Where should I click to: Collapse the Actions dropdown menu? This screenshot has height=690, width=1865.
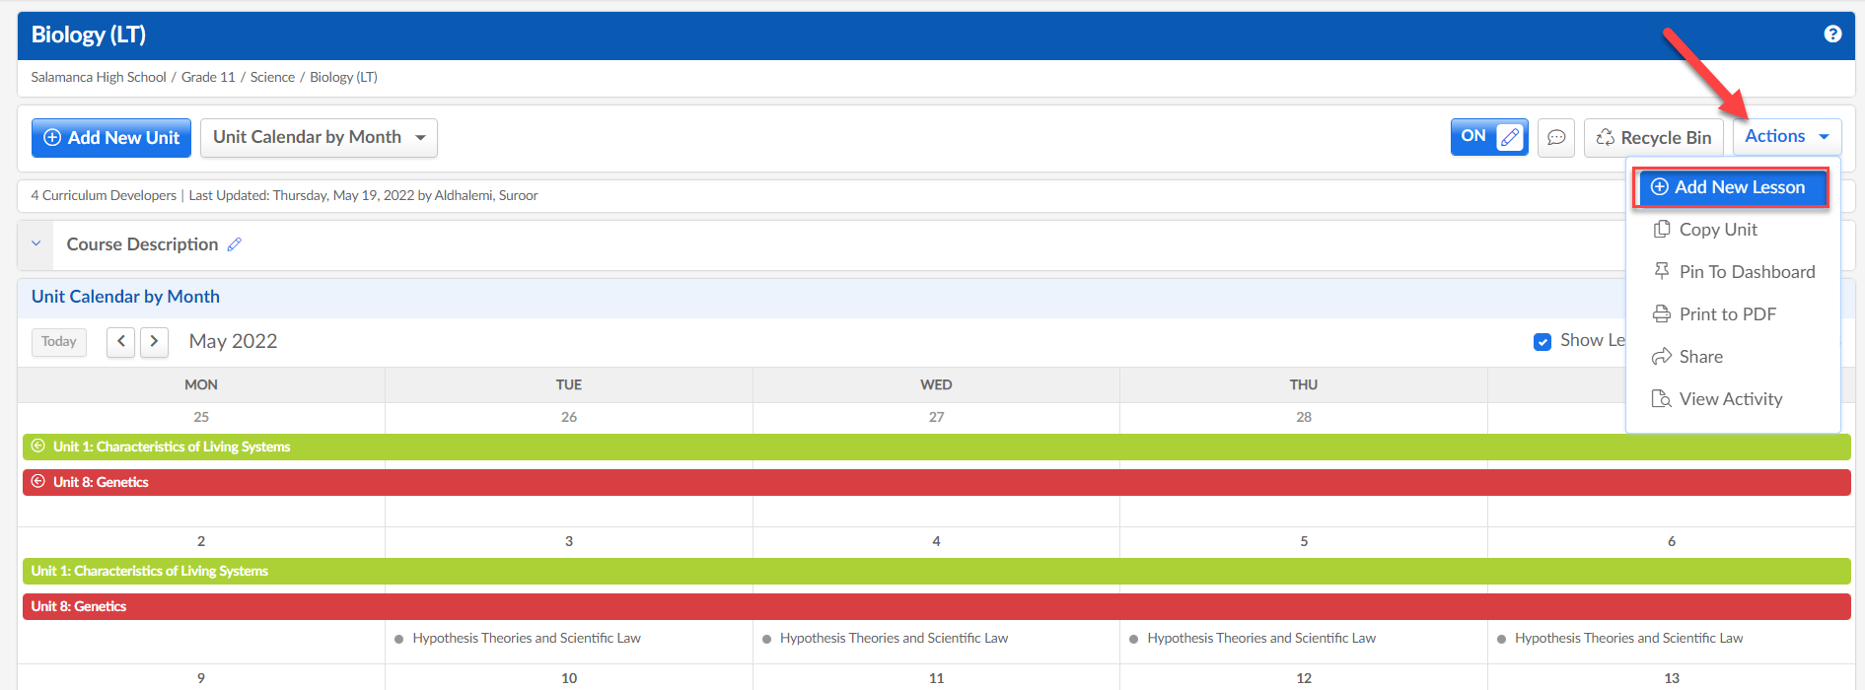coord(1786,137)
